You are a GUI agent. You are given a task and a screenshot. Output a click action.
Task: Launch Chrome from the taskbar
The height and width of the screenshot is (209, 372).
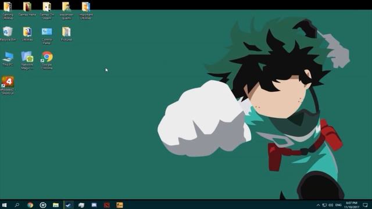point(30,205)
